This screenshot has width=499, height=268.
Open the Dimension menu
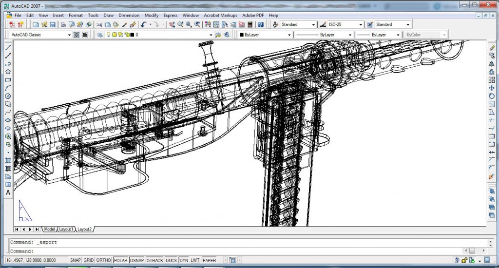coord(129,15)
